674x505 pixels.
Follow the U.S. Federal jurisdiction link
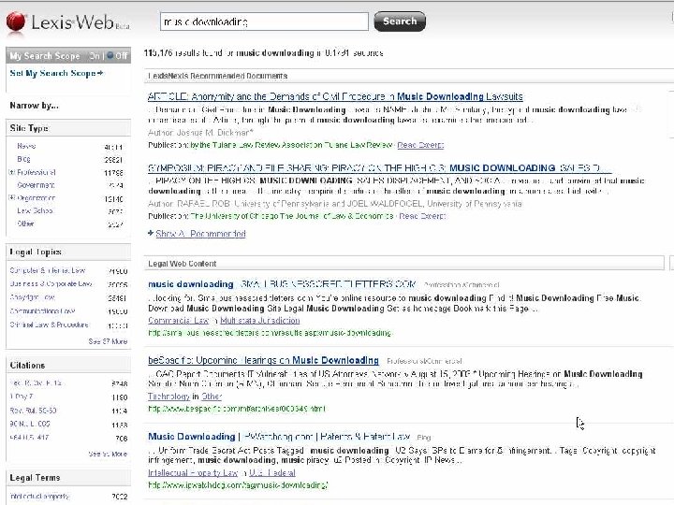click(272, 473)
